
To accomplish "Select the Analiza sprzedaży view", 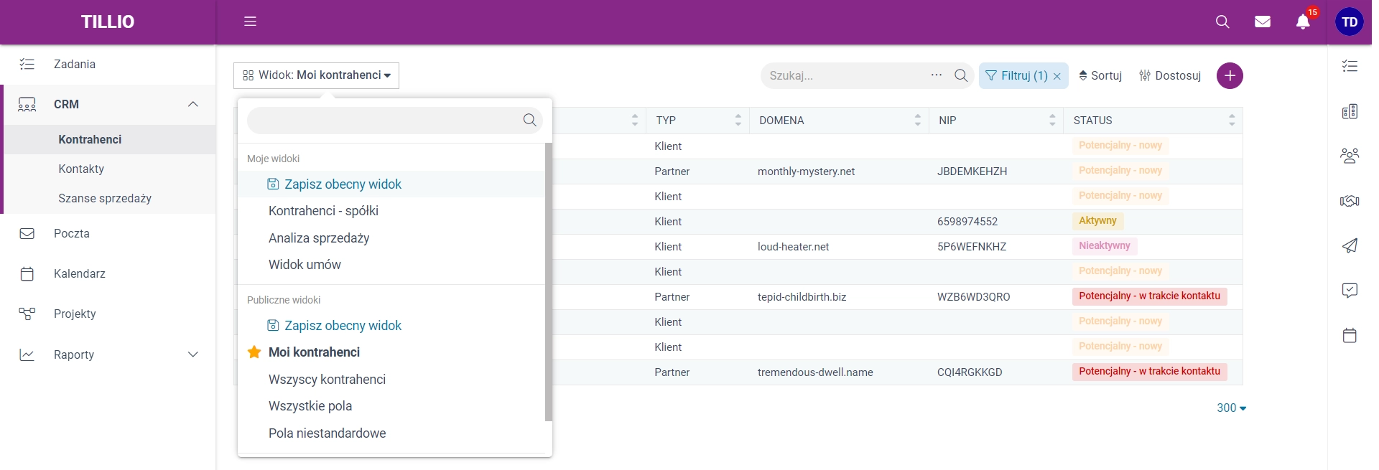I will [x=319, y=238].
